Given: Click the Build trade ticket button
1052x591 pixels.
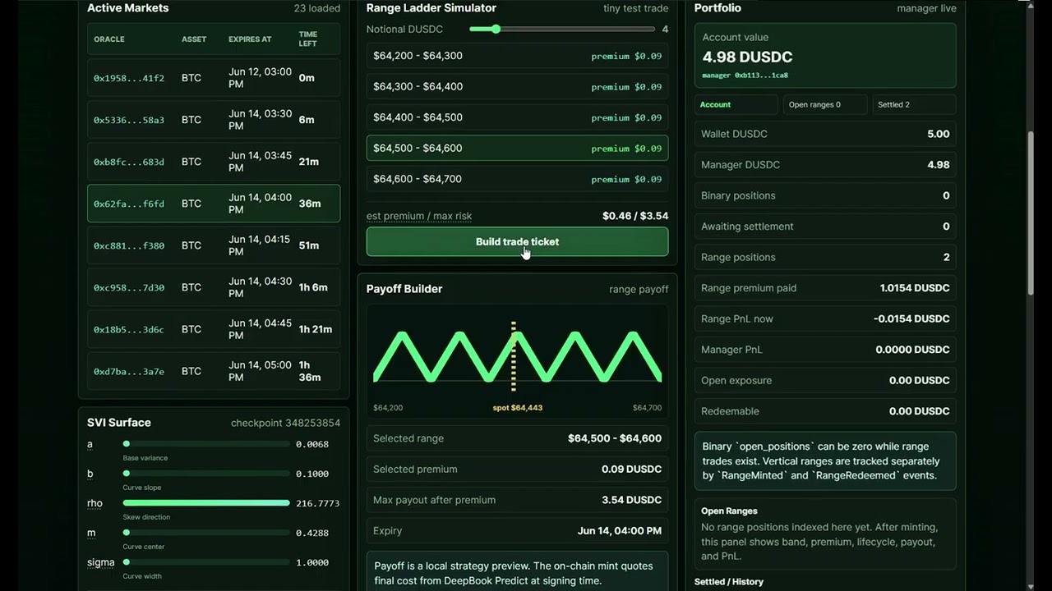Looking at the screenshot, I should (x=517, y=241).
